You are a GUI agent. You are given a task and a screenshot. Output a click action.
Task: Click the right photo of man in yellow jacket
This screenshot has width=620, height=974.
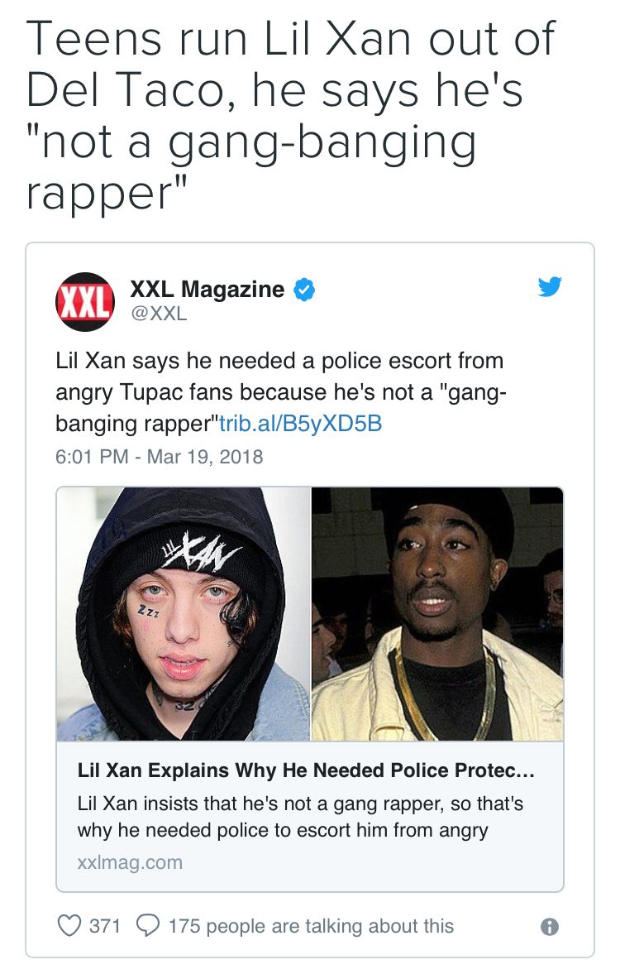pyautogui.click(x=437, y=614)
